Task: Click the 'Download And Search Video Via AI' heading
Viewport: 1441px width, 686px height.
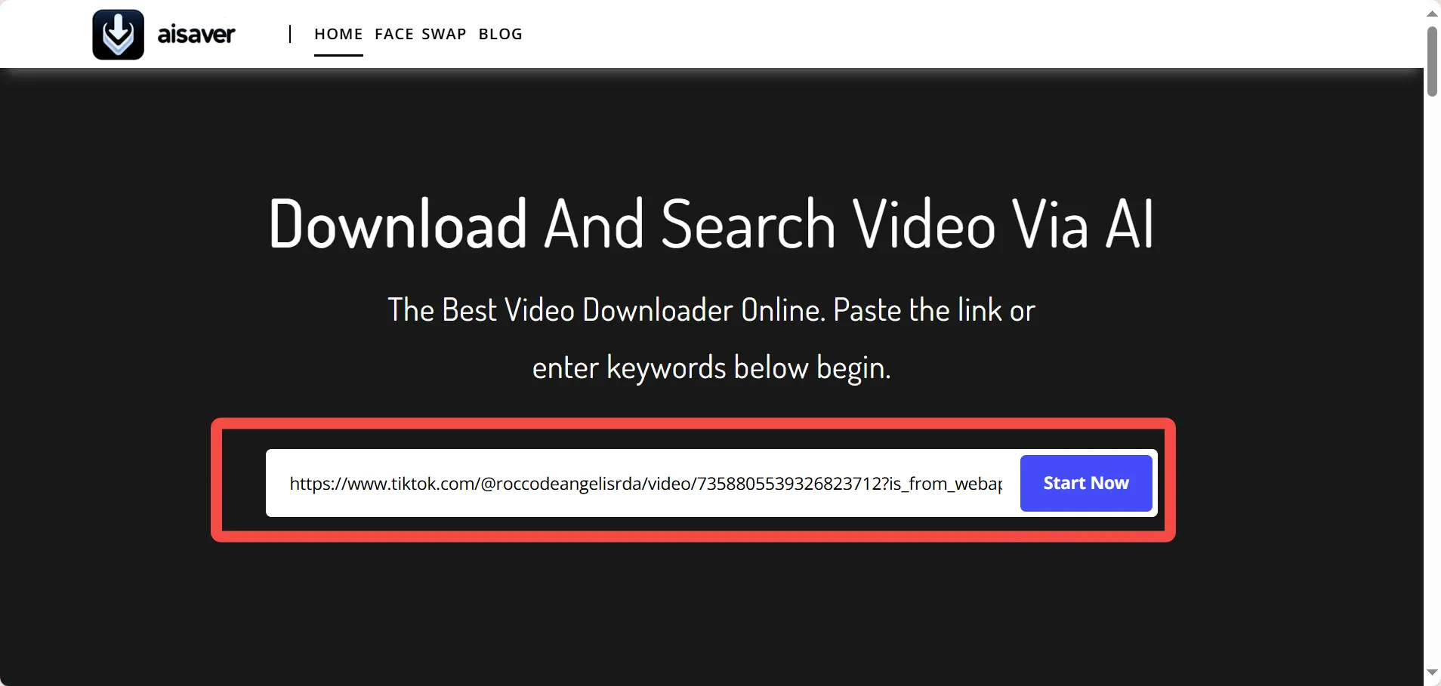Action: click(711, 224)
